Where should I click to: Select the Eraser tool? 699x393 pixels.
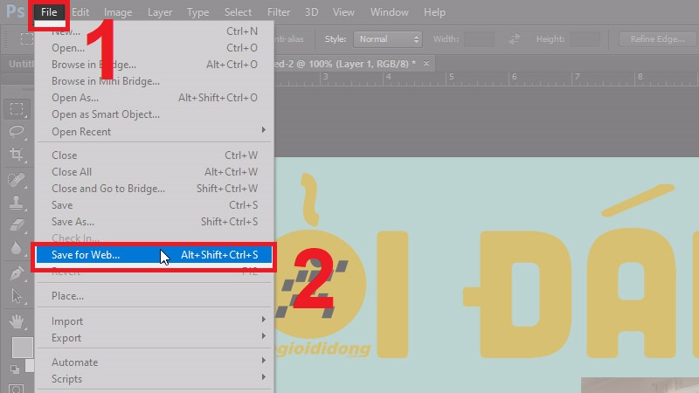[17, 225]
